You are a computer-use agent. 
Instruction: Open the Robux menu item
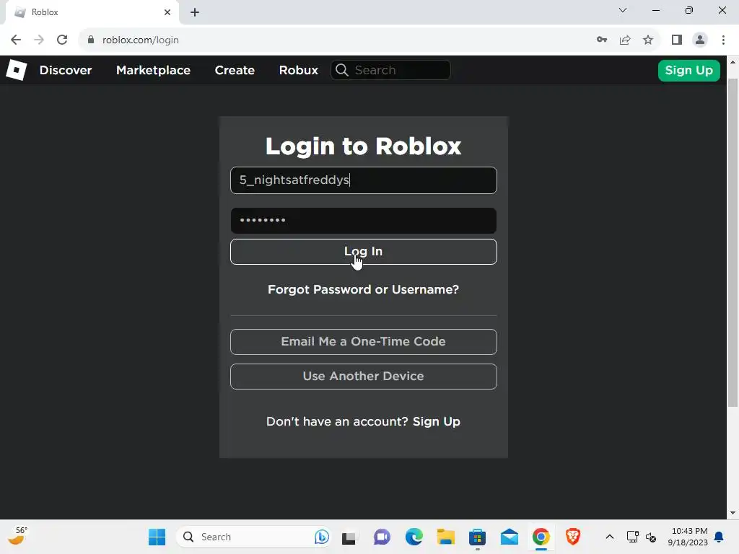298,70
